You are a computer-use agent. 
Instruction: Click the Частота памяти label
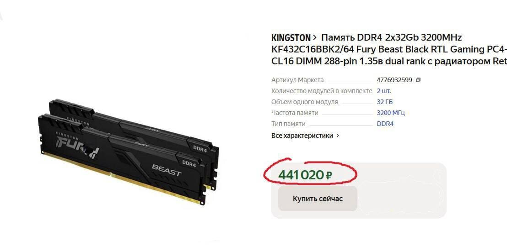click(295, 113)
